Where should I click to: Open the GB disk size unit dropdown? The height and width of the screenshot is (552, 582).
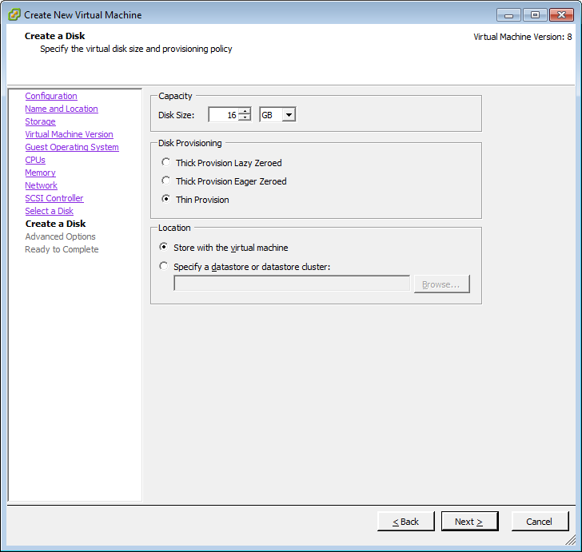(289, 114)
